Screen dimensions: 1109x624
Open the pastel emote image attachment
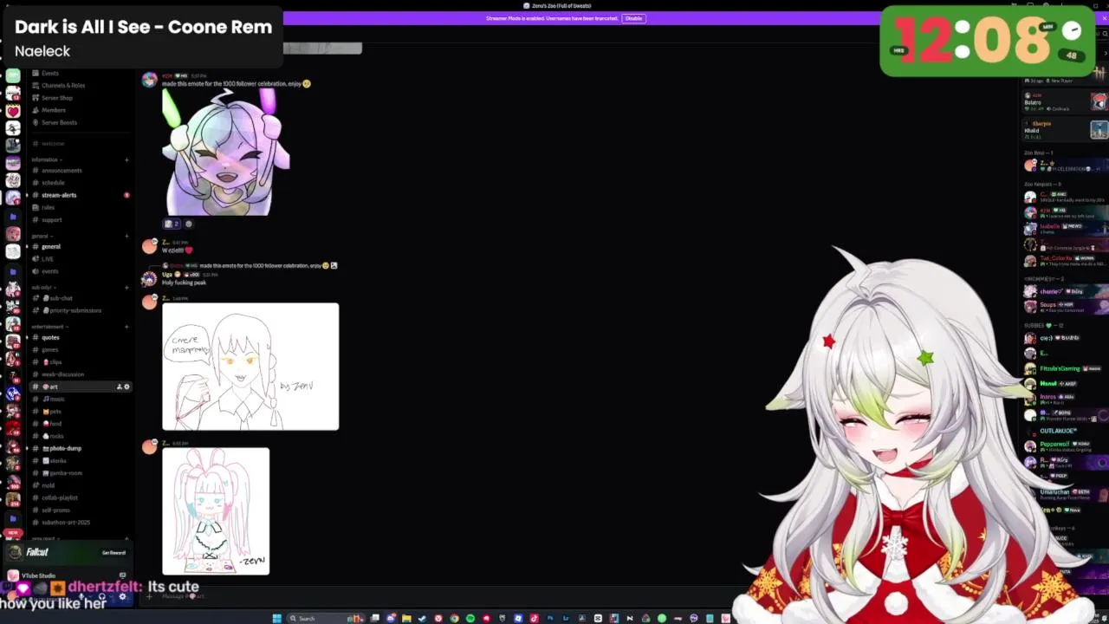pos(226,153)
